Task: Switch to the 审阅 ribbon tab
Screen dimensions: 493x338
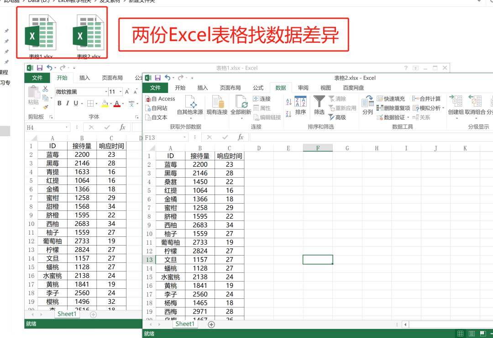Action: tap(303, 88)
